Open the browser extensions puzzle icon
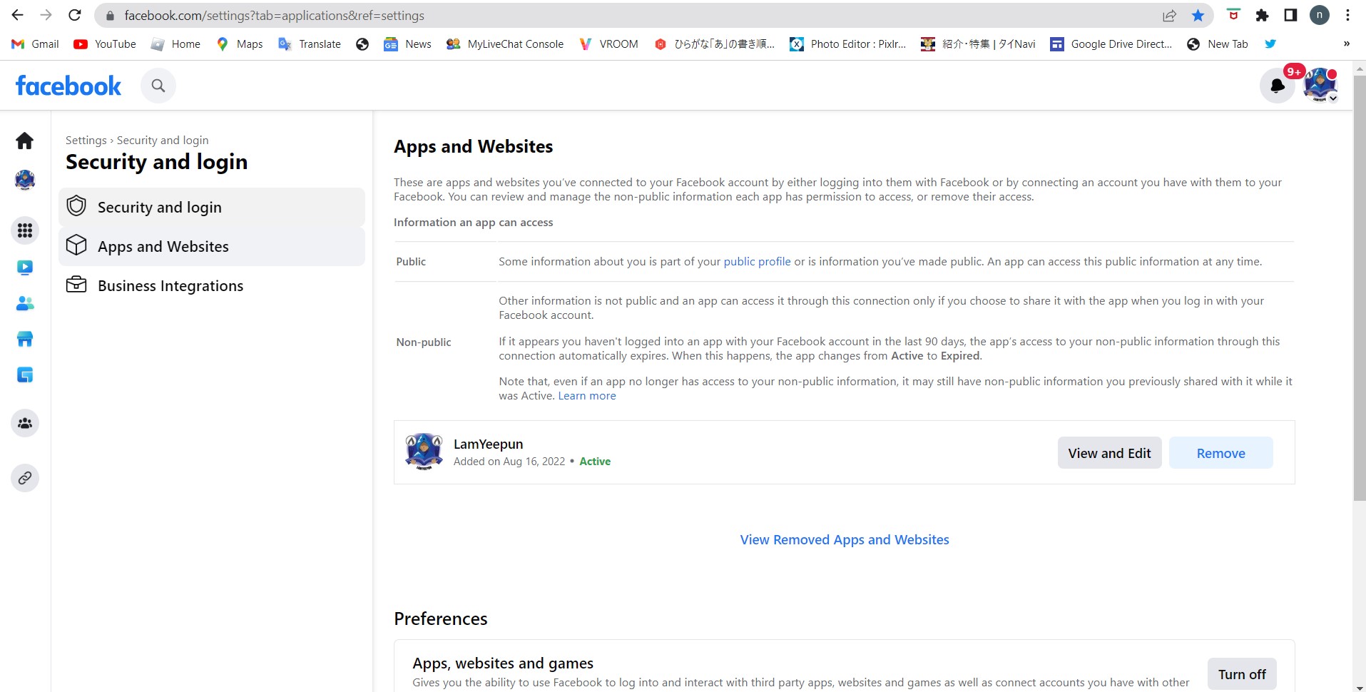The width and height of the screenshot is (1366, 692). pyautogui.click(x=1262, y=15)
